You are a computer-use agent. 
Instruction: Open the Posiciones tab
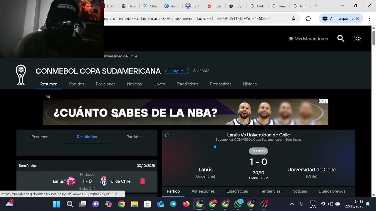[x=105, y=84]
